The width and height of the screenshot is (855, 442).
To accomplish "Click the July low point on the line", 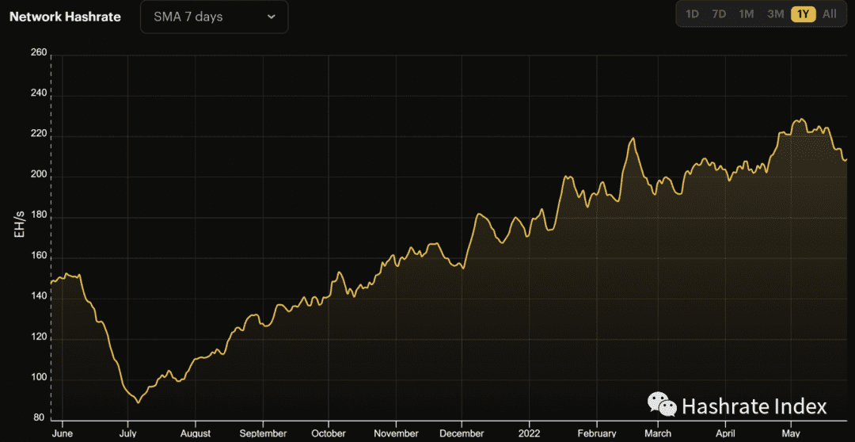I will click(x=139, y=402).
